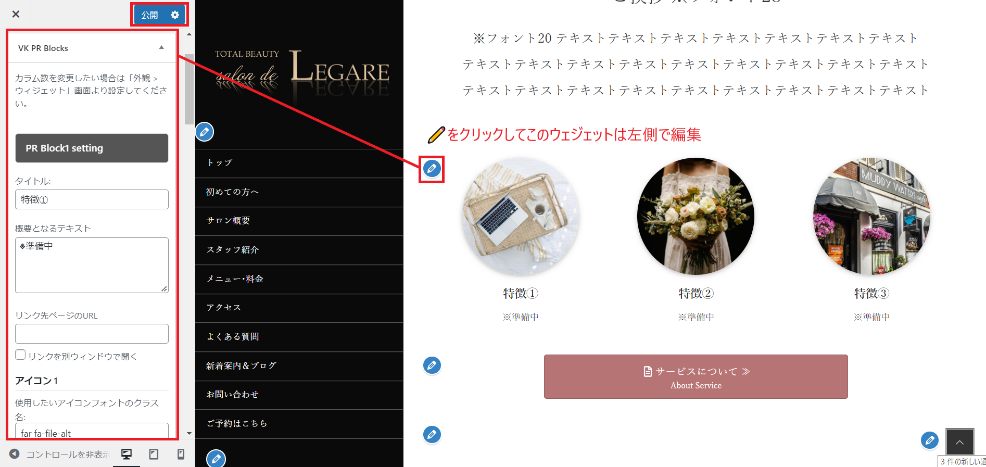Switch to mobile preview device icon

[x=181, y=454]
